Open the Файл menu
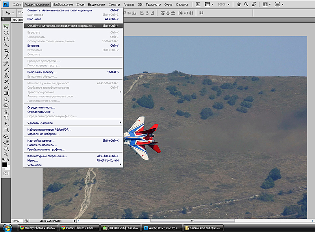 point(17,4)
